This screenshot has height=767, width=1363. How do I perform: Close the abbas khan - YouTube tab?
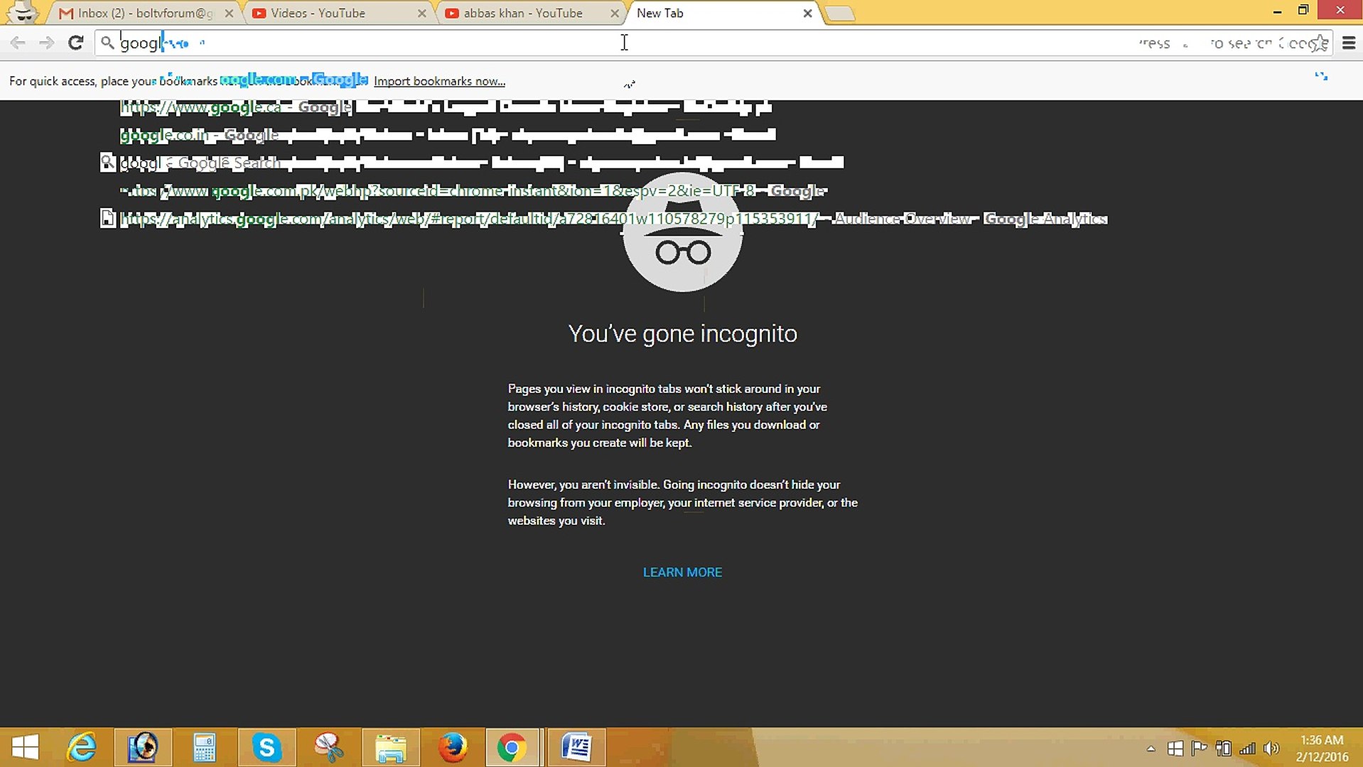pos(614,13)
